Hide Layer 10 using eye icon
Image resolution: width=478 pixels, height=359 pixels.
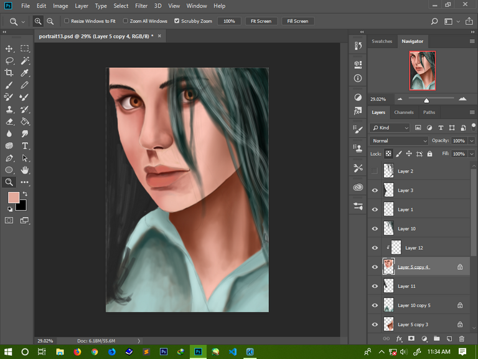(375, 229)
